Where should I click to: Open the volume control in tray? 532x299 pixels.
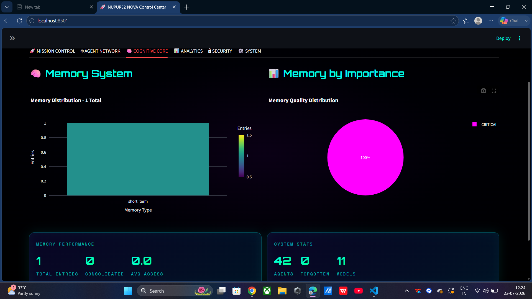(485, 291)
